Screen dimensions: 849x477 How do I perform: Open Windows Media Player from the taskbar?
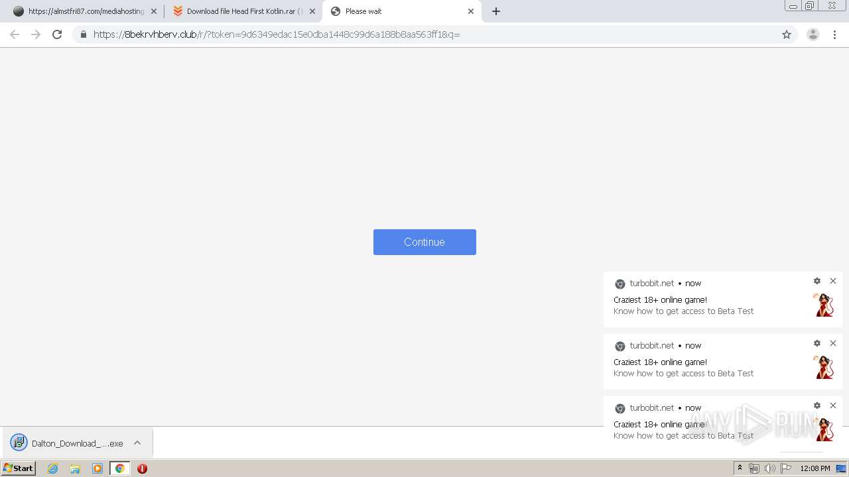click(x=98, y=468)
